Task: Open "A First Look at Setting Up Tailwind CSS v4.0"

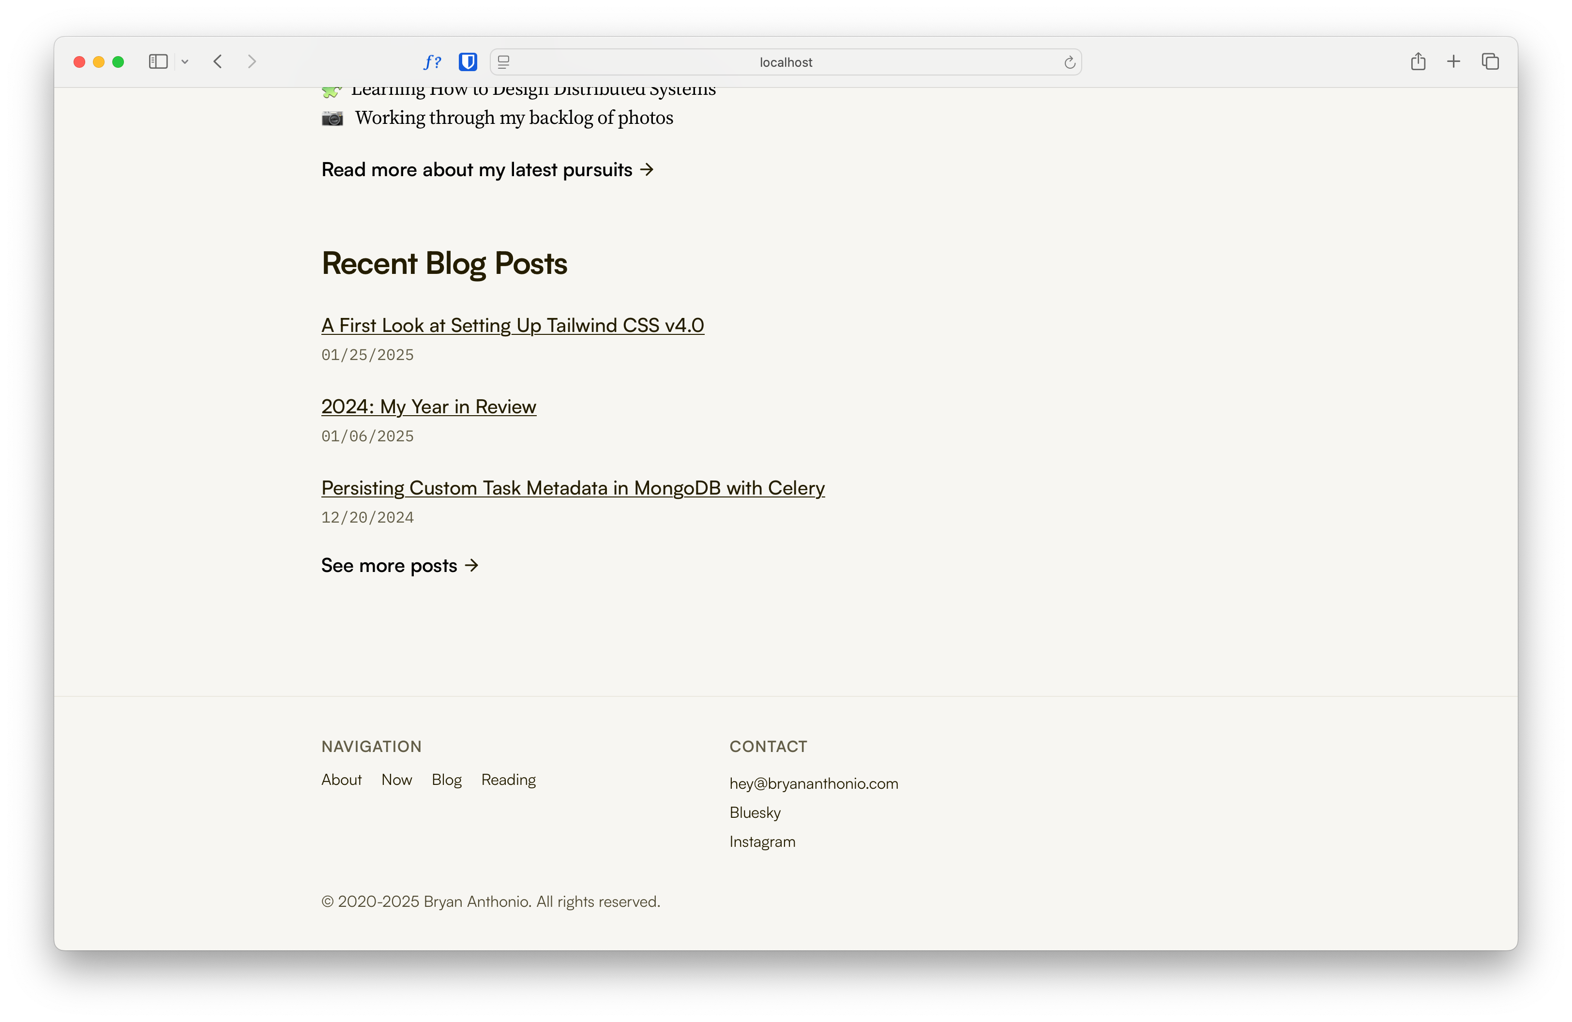Action: pos(513,325)
